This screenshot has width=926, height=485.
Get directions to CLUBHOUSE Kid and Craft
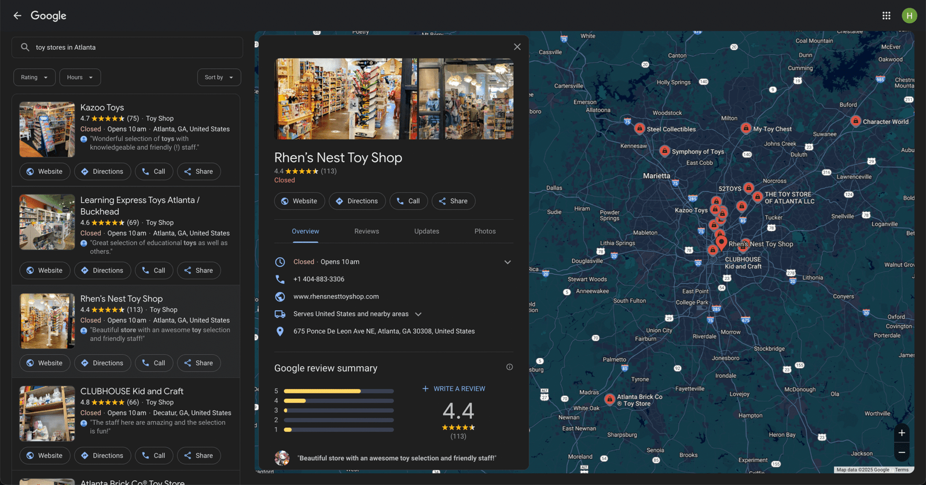(x=102, y=455)
